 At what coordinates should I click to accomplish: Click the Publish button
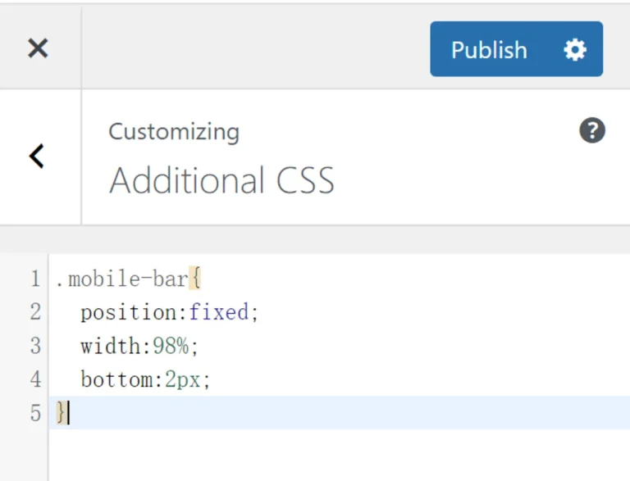(x=489, y=50)
